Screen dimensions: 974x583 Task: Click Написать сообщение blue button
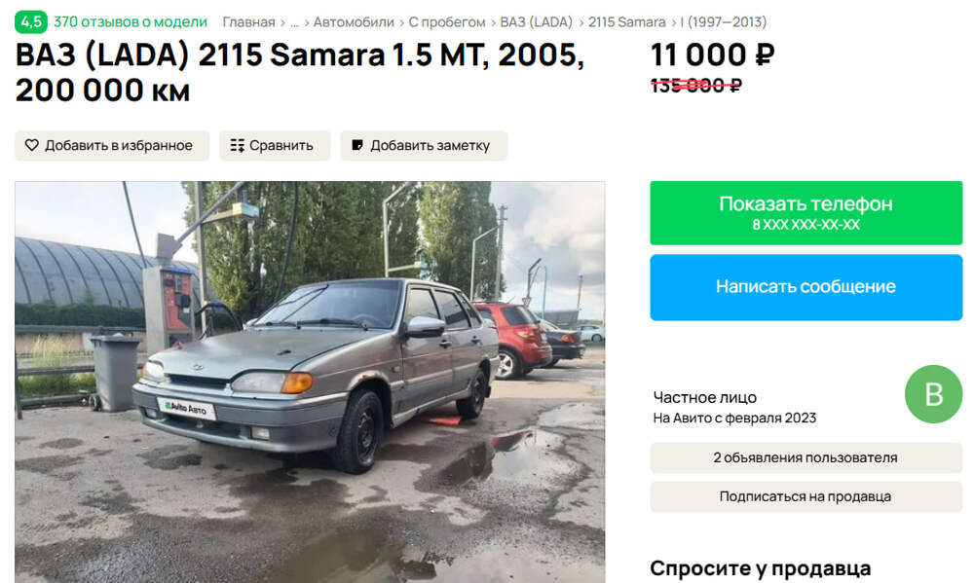pyautogui.click(x=805, y=287)
